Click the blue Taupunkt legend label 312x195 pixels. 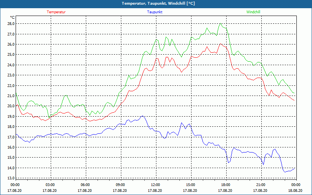154,12
